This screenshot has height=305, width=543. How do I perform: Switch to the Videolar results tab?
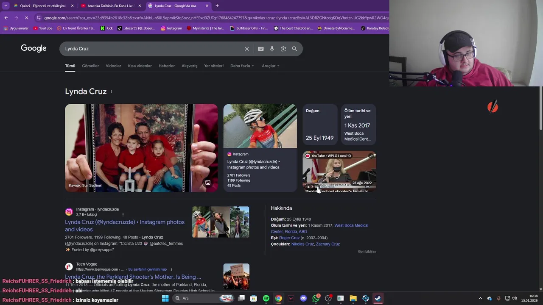[113, 66]
